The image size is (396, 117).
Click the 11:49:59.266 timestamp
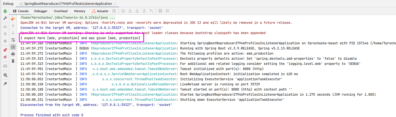coord(32,43)
